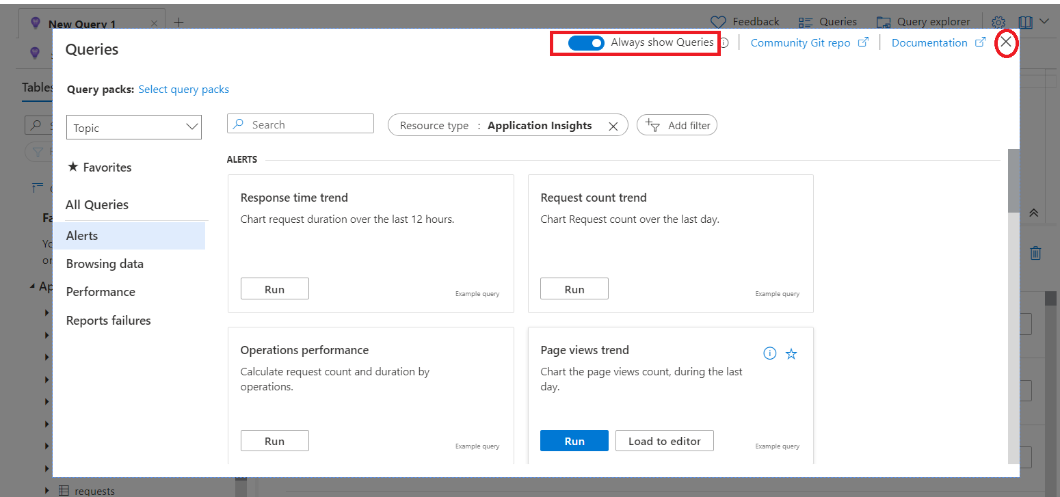The image size is (1060, 497).
Task: Select the Reports failures category
Action: 108,321
